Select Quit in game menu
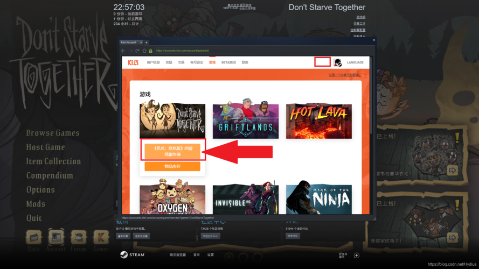 tap(34, 218)
